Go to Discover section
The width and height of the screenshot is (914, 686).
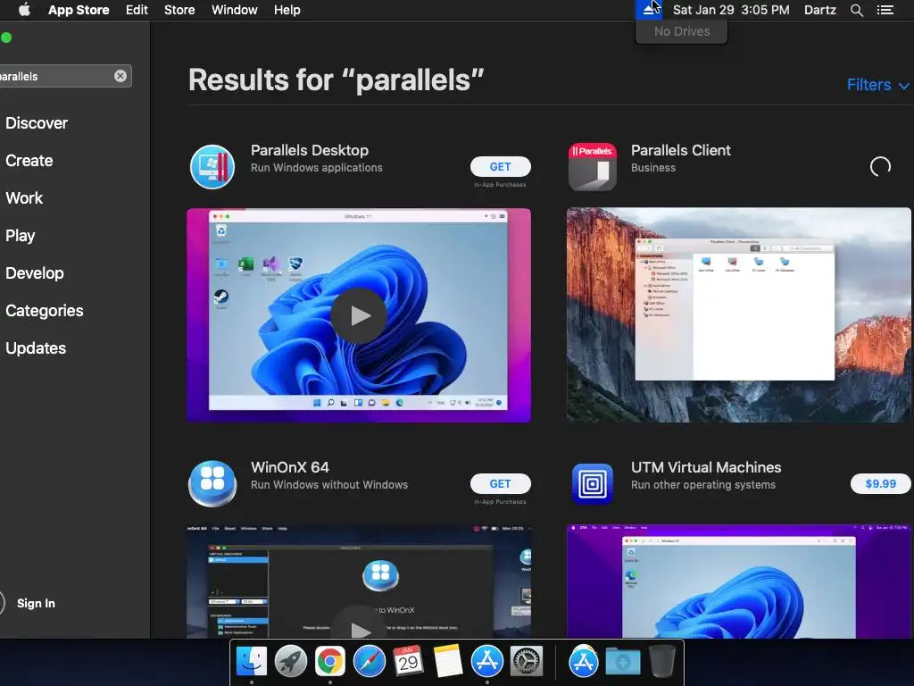tap(37, 123)
